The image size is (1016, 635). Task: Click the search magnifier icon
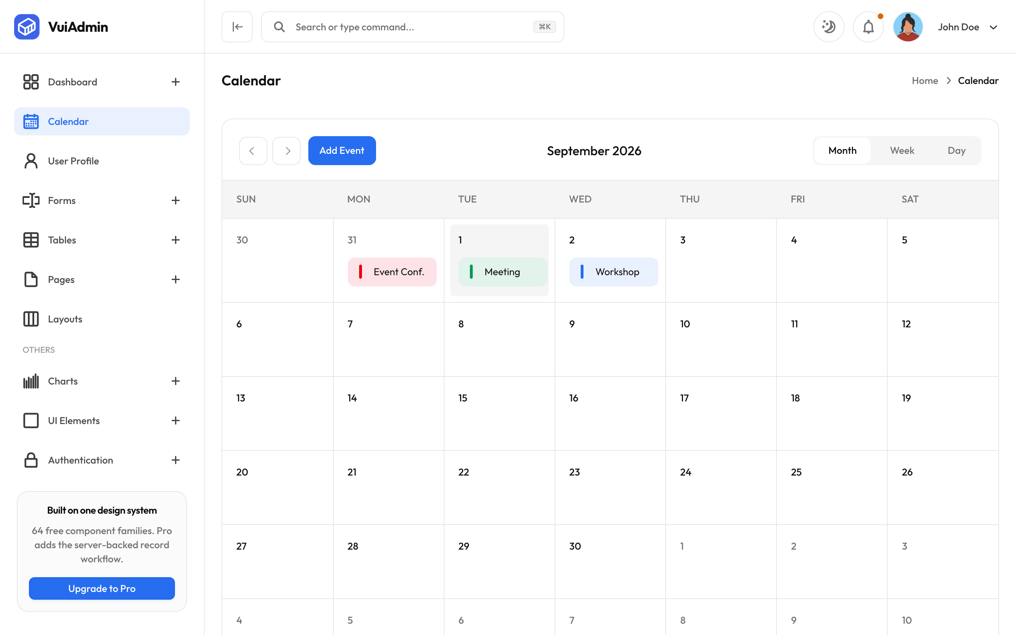tap(279, 27)
